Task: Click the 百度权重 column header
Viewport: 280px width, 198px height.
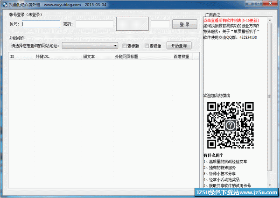Action: 182,57
